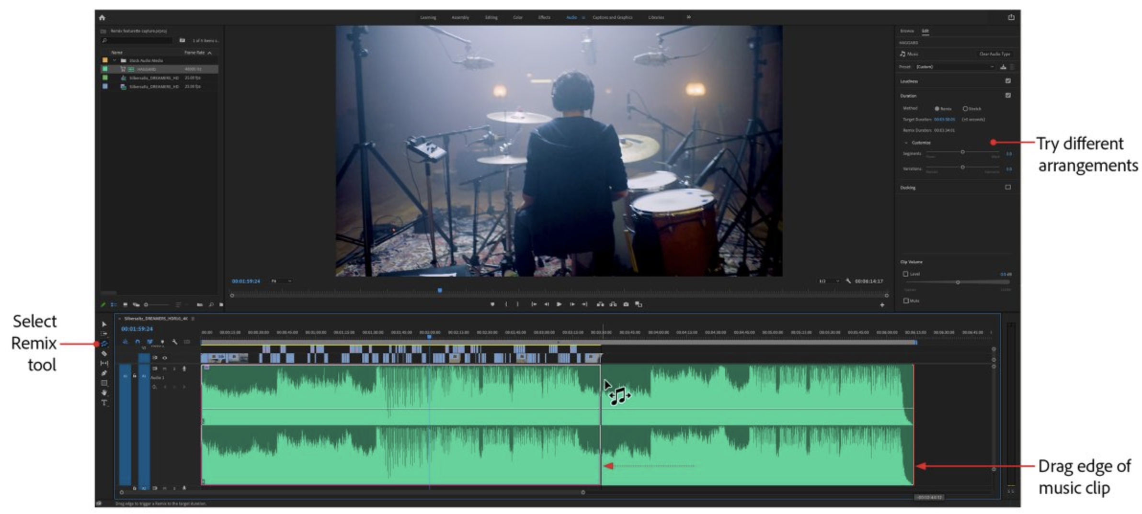Collapse the Stock Audio Media bin
This screenshot has height=514, width=1142.
pos(114,61)
